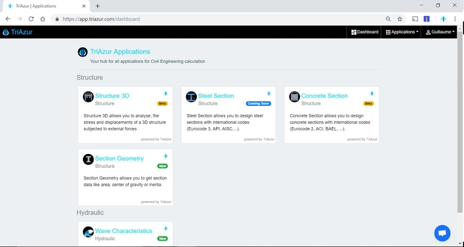Click the TriAzur logo in navbar
Viewport: 464px width, 247px height.
pos(17,32)
